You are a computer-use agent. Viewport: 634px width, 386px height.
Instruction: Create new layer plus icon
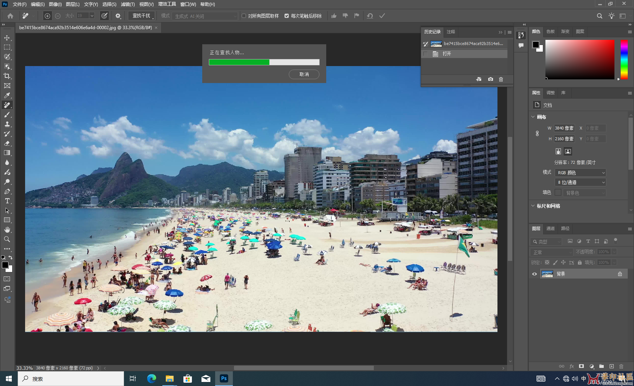point(611,366)
